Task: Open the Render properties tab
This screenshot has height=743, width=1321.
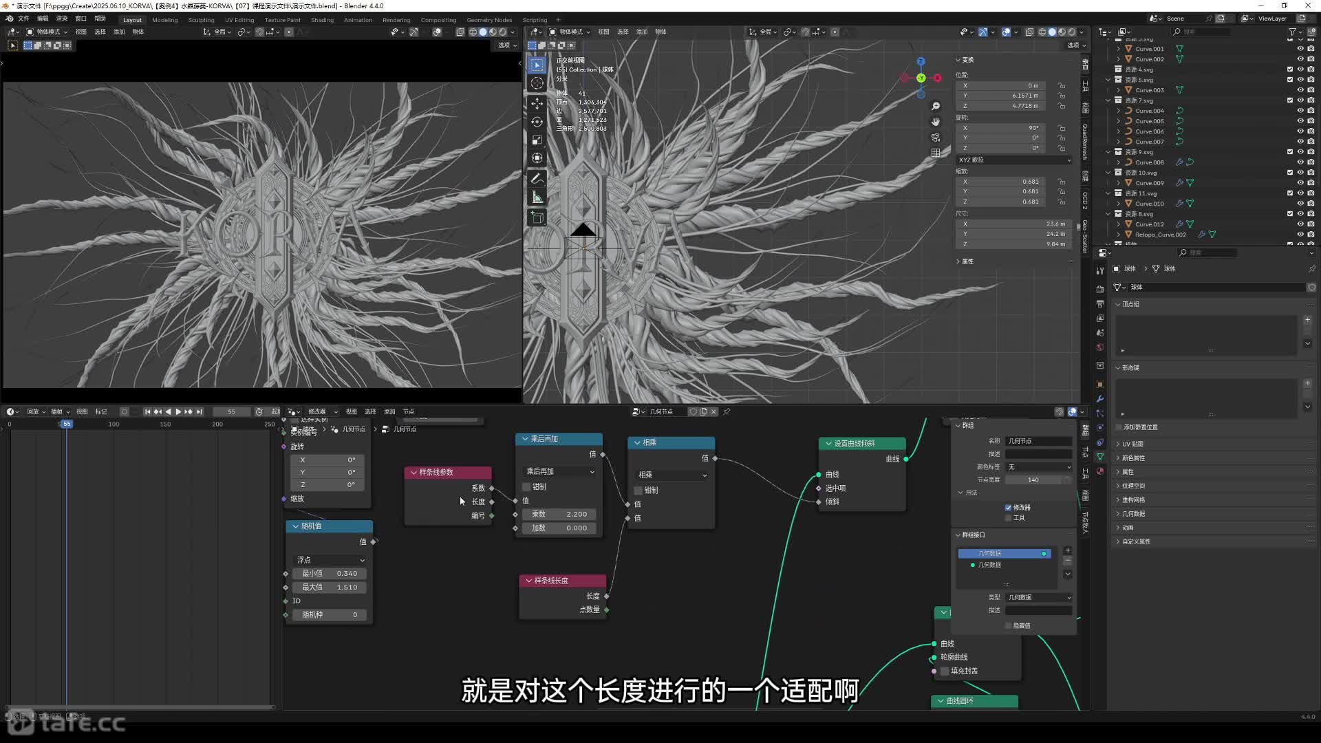Action: click(1099, 289)
